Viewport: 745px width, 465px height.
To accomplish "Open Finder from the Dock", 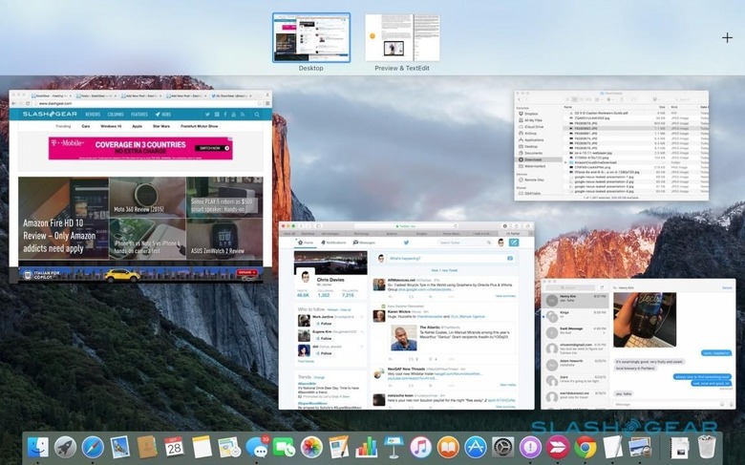I will click(x=37, y=447).
